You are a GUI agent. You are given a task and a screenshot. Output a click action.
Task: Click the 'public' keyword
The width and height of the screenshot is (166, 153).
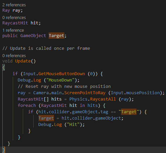[10, 36]
